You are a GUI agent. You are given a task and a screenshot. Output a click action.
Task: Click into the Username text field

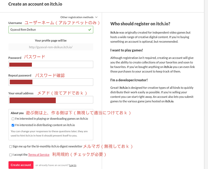point(48,30)
